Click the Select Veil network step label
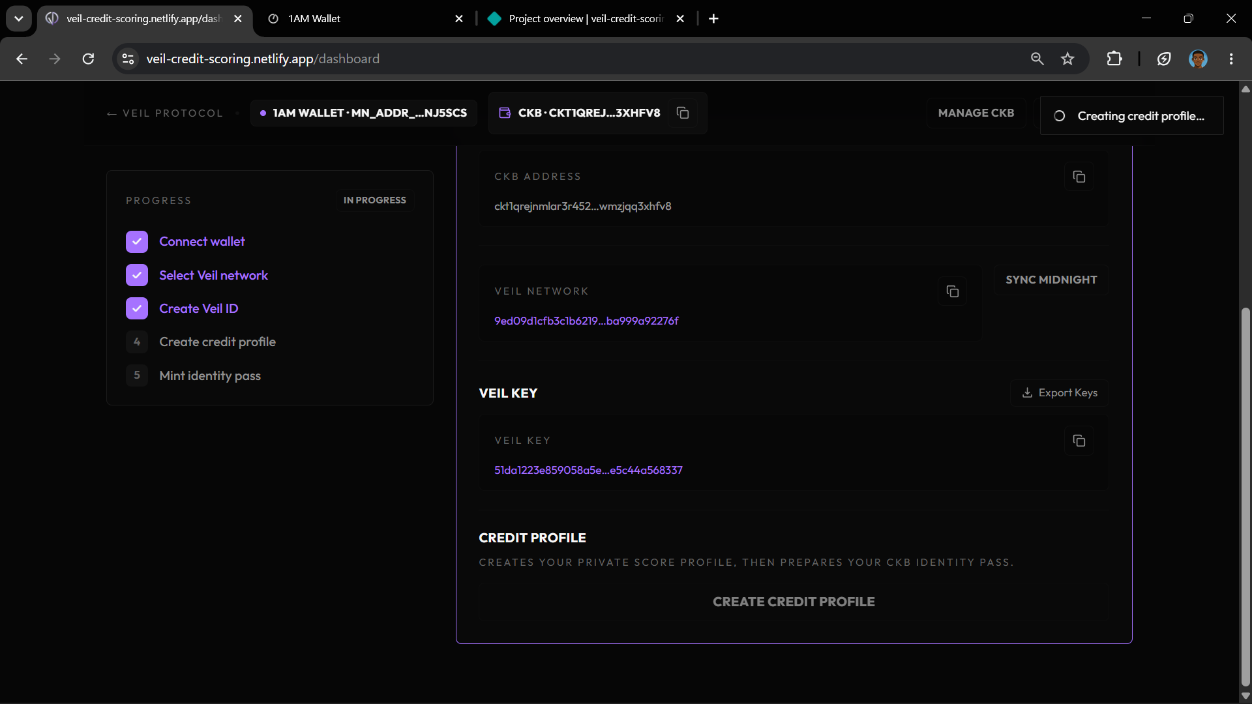 tap(213, 275)
